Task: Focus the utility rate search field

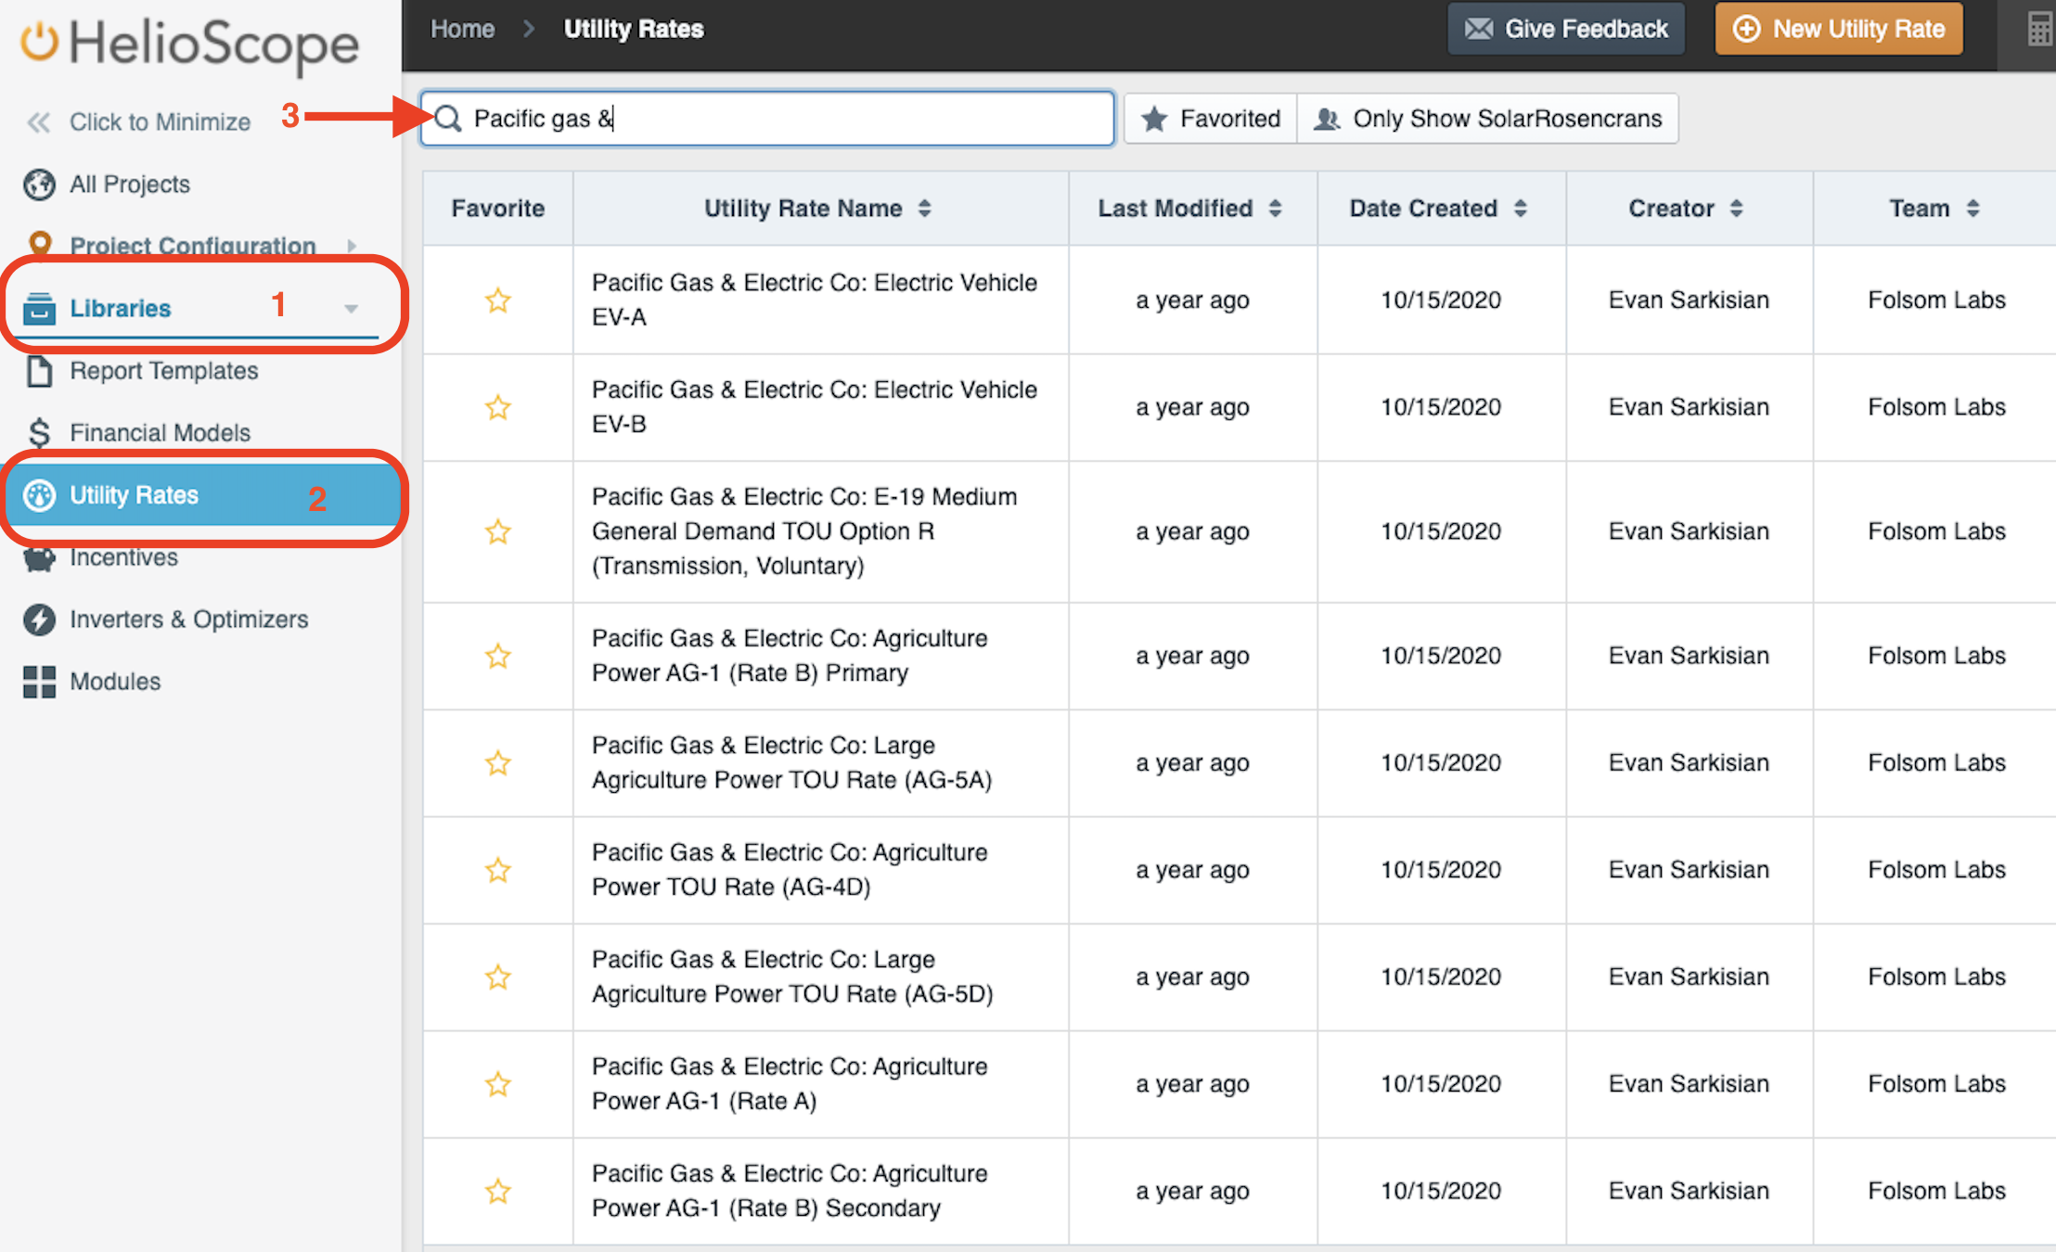Action: 767,119
